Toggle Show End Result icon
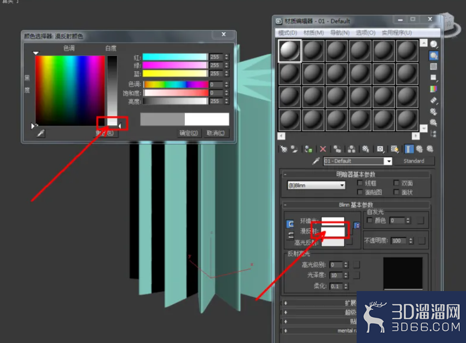466x343 pixels. point(409,149)
